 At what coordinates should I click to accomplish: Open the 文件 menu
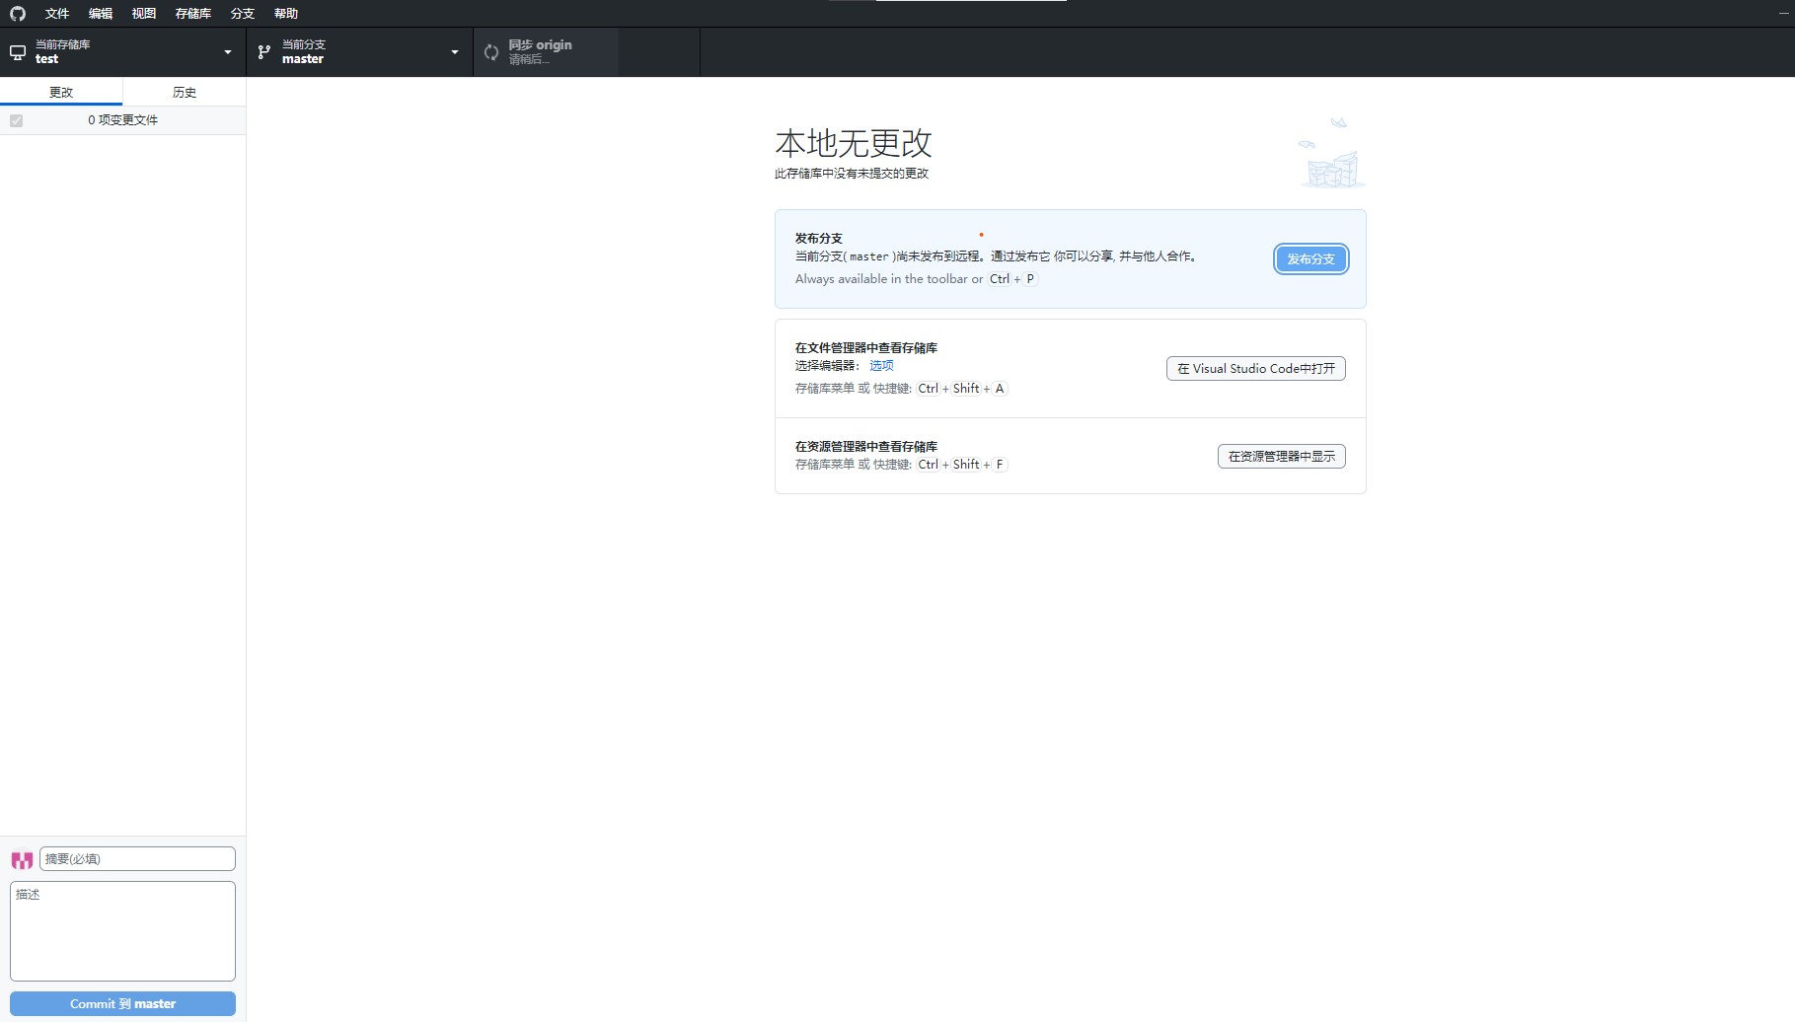[x=56, y=13]
